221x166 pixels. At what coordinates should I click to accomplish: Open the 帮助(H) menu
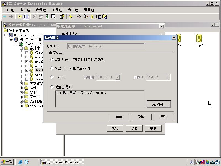[x=89, y=10]
